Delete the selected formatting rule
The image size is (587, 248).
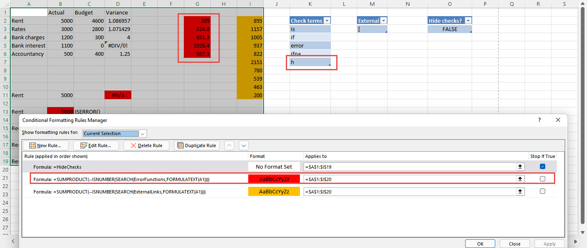(x=146, y=145)
